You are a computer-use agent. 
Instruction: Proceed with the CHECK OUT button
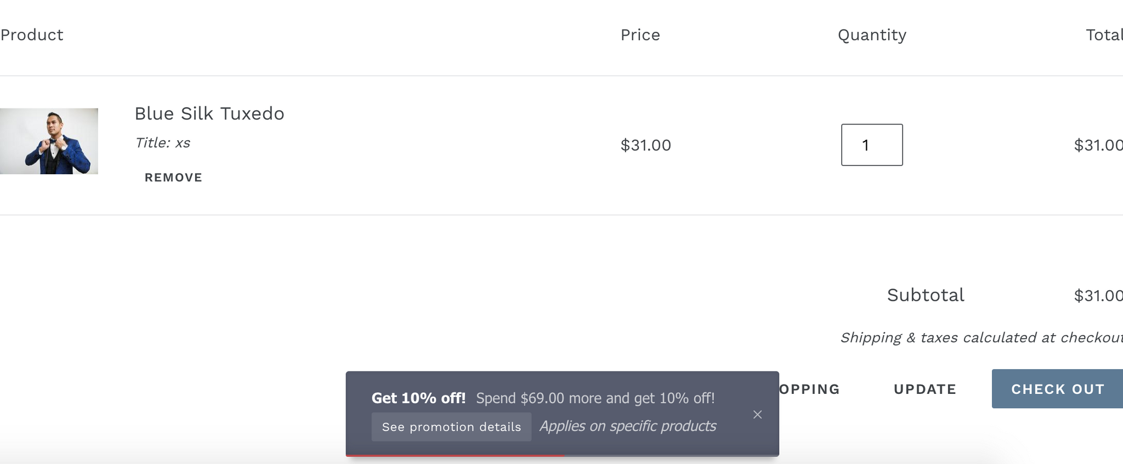point(1057,389)
